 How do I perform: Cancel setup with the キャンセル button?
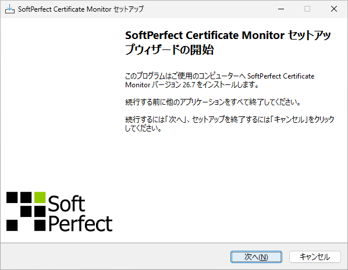click(315, 257)
